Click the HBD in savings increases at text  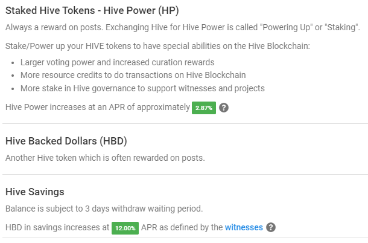click(57, 227)
